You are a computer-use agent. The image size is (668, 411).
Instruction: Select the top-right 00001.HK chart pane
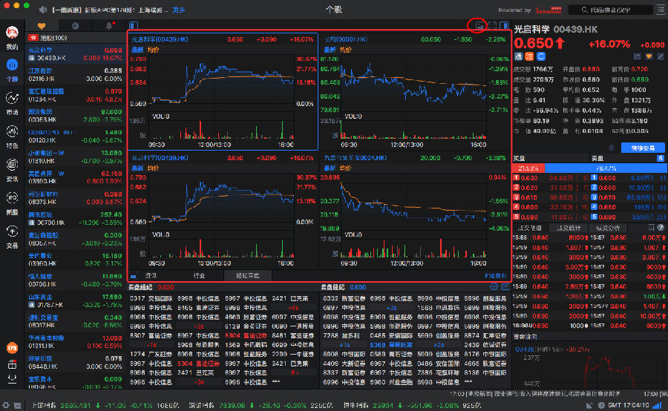click(415, 91)
